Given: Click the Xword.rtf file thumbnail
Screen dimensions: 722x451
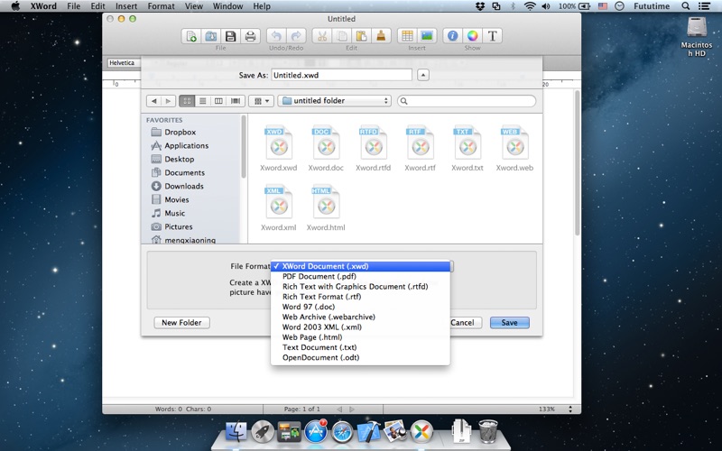Looking at the screenshot, I should [420, 143].
